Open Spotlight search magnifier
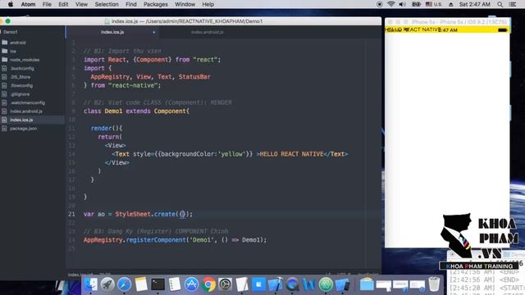Viewport: 525px width, 295px height. pyautogui.click(x=500, y=4)
